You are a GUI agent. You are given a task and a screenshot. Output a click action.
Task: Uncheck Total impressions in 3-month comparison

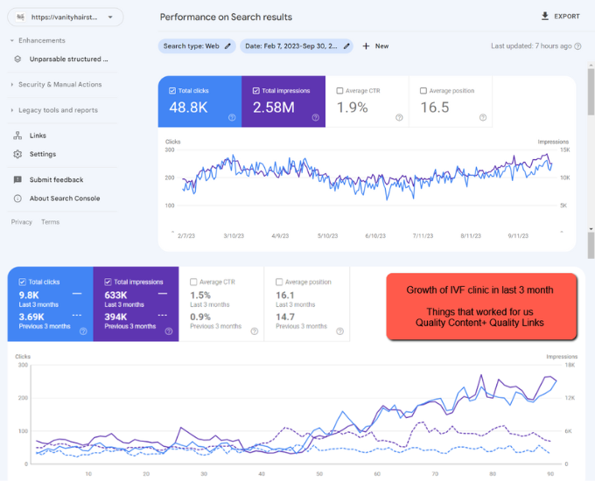108,282
